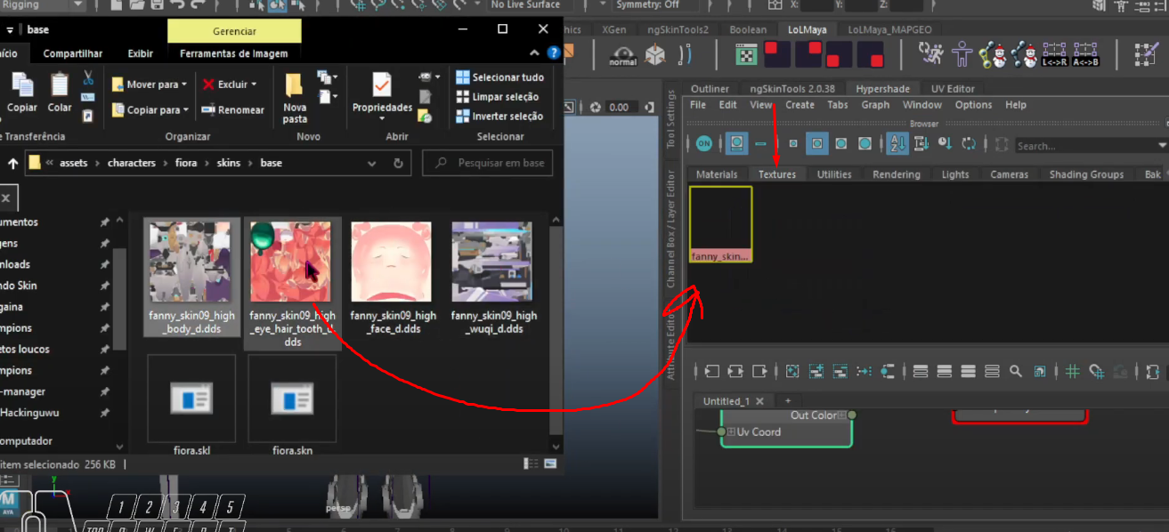Toggle the node editor grid display icon
1169x532 pixels.
point(1073,371)
